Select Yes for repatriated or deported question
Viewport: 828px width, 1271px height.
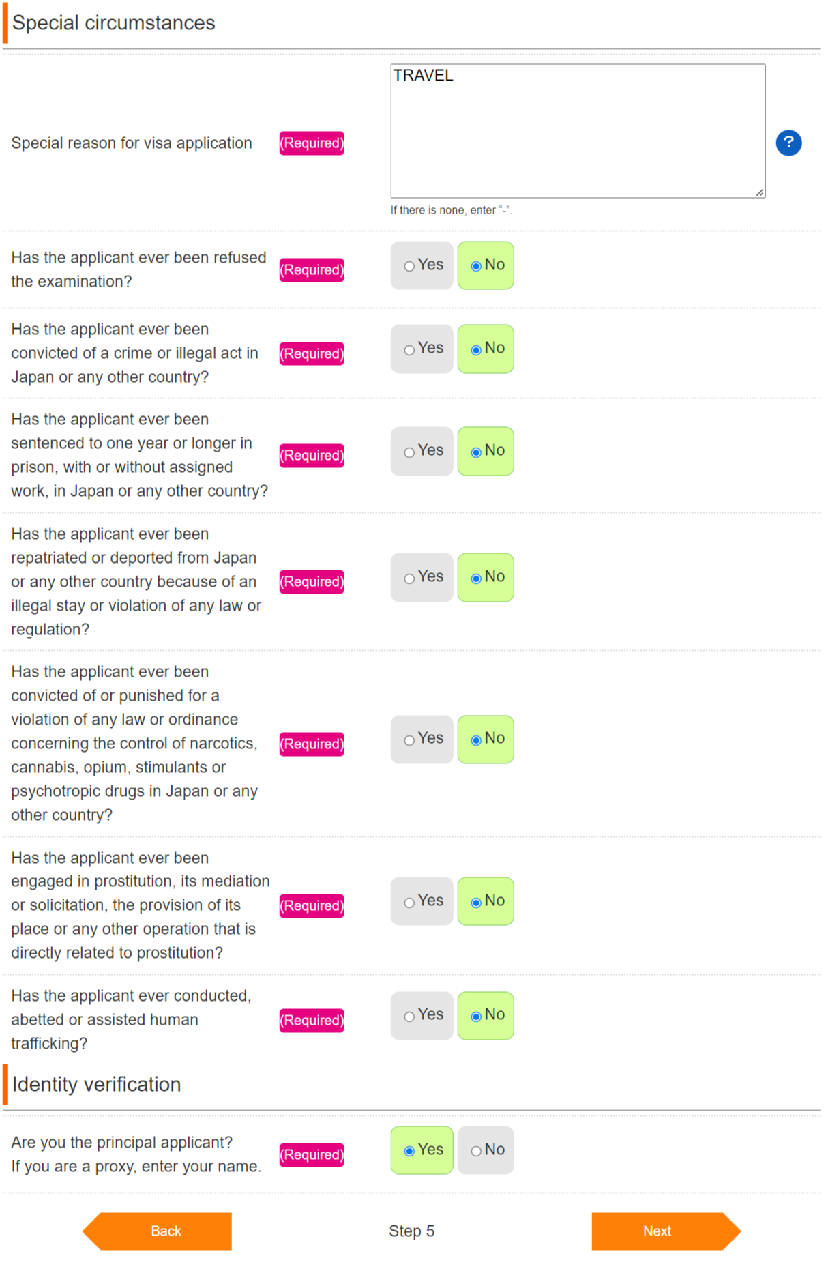[422, 577]
